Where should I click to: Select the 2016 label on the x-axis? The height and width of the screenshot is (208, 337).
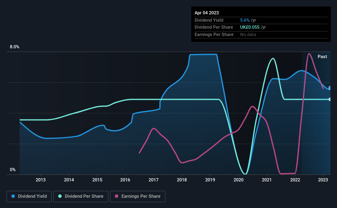(x=125, y=180)
